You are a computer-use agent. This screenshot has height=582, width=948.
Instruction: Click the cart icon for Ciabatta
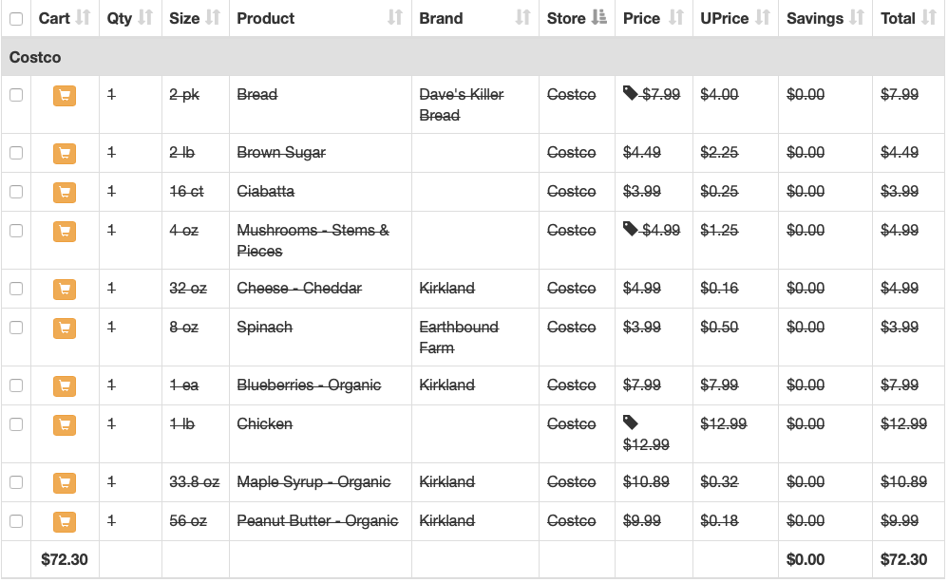click(65, 193)
